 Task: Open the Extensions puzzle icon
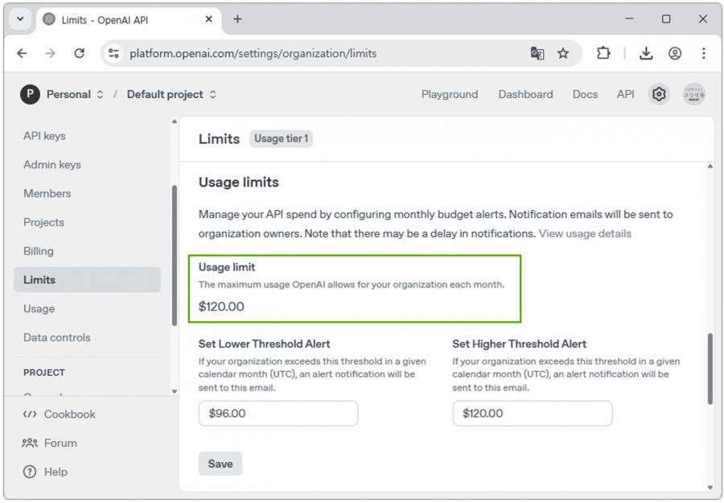(x=603, y=54)
